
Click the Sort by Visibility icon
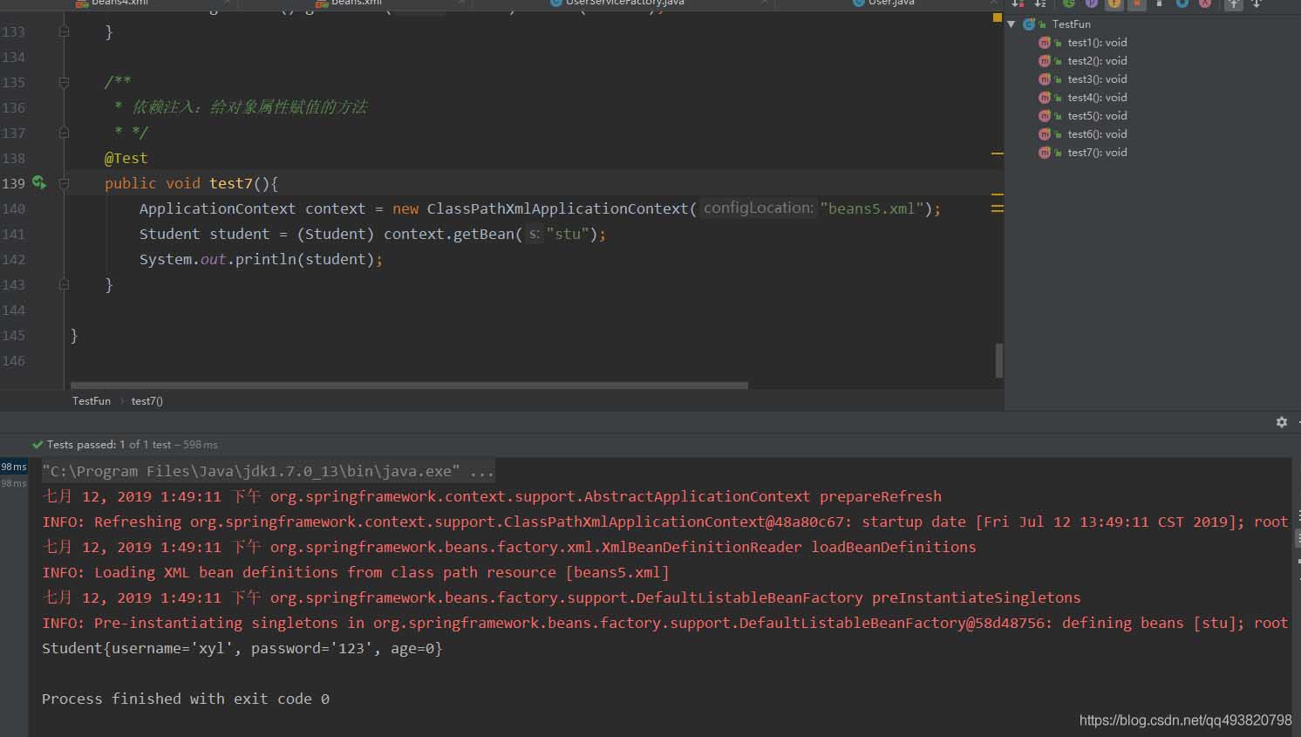point(1017,3)
